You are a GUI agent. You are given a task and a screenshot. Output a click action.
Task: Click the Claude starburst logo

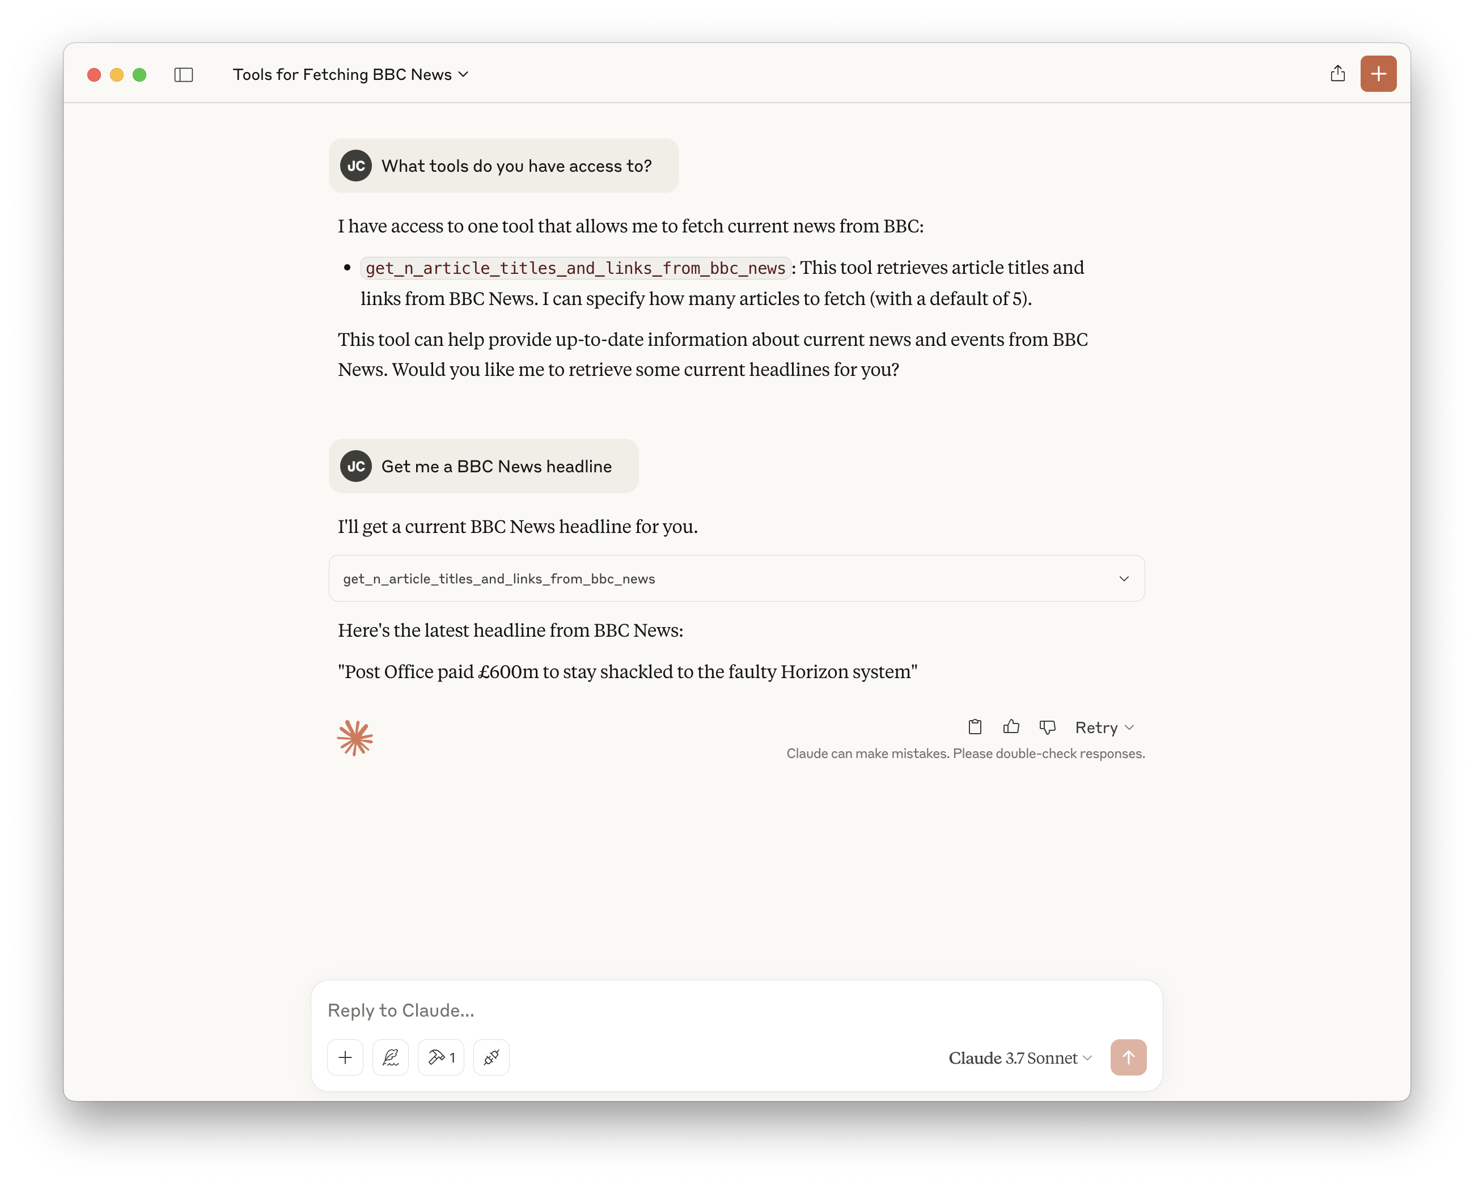[355, 738]
